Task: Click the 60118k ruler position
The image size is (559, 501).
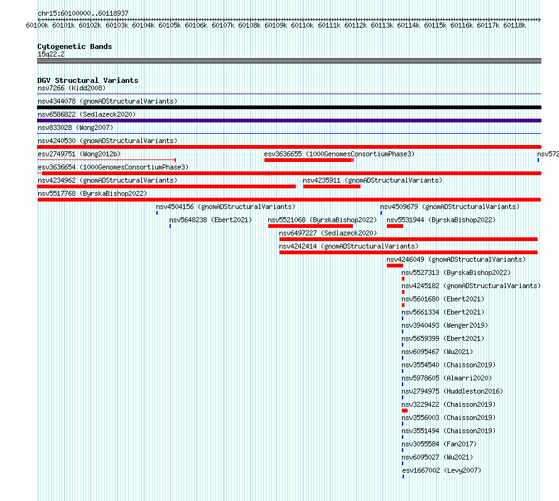Action: 514,25
